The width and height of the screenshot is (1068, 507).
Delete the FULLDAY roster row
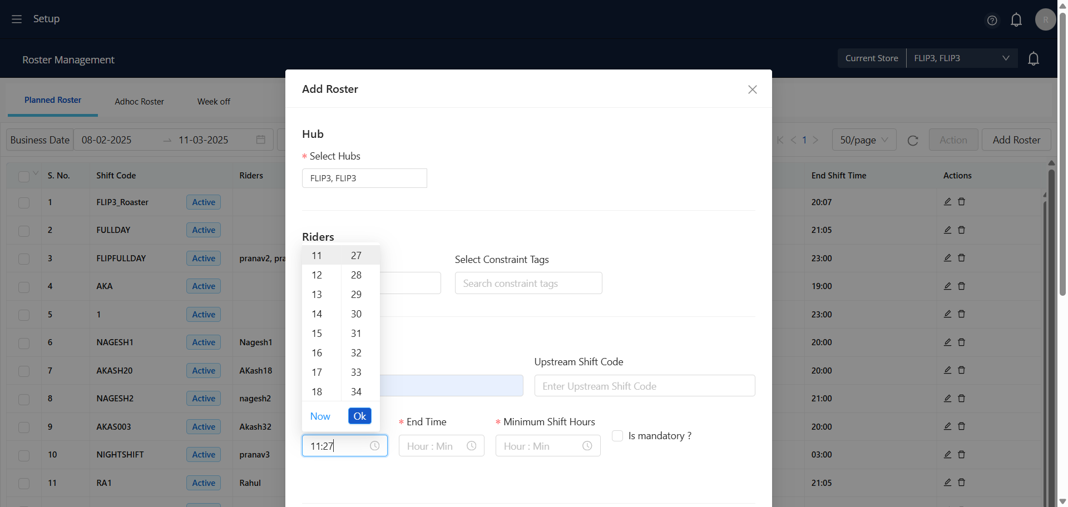coord(961,230)
